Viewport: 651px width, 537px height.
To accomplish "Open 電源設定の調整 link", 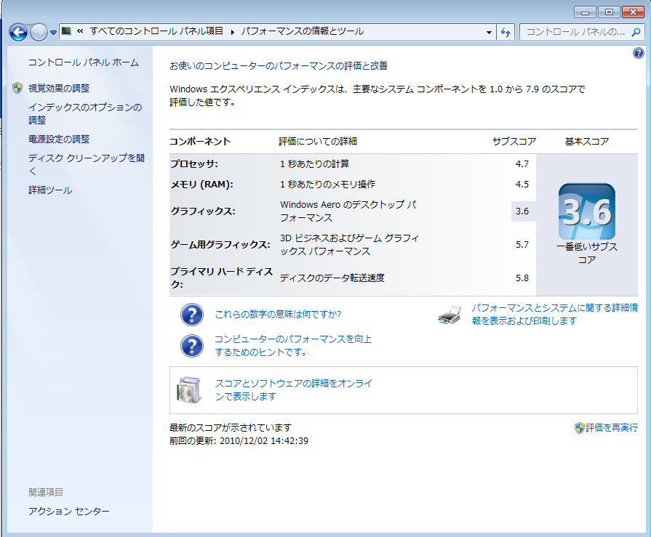I will 59,140.
